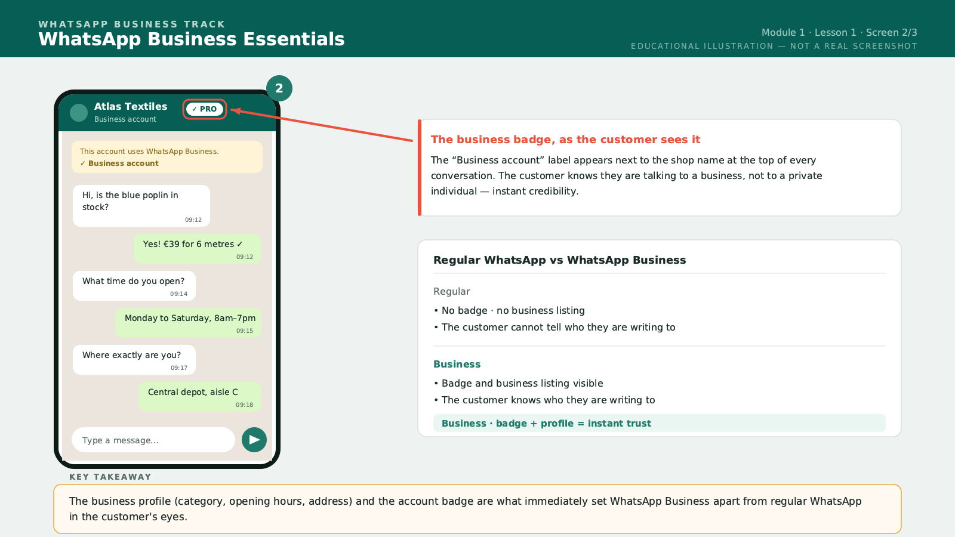Click bullet 'No badge · no business listing'
Viewport: 955px width, 537px height.
pos(509,310)
